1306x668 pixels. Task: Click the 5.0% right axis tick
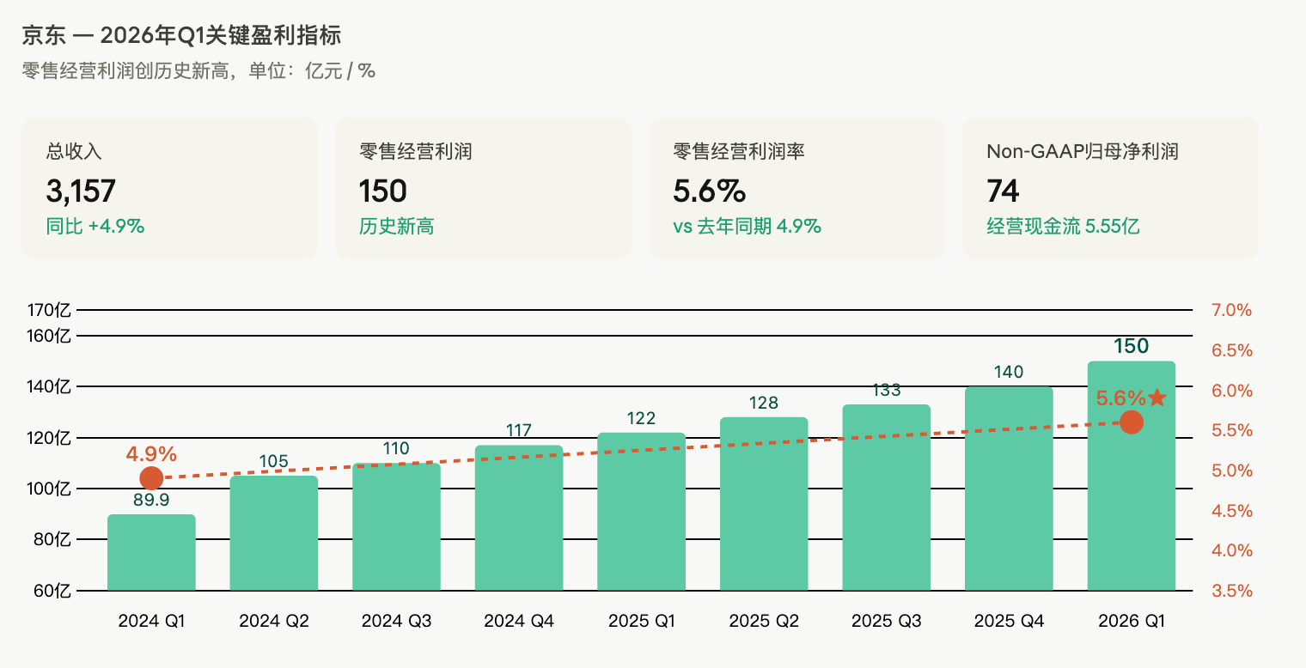click(x=1231, y=471)
